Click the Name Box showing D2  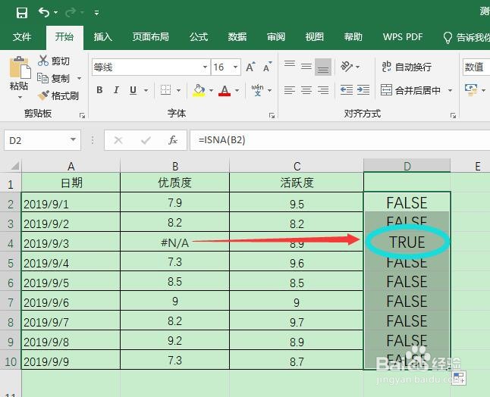tap(42, 140)
